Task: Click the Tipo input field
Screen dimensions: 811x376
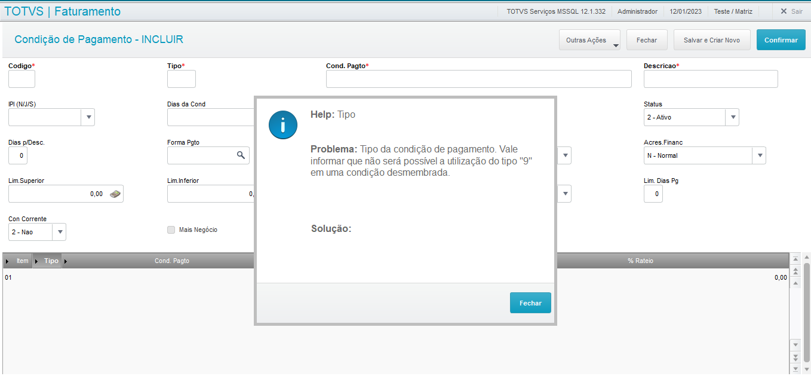Action: click(182, 79)
